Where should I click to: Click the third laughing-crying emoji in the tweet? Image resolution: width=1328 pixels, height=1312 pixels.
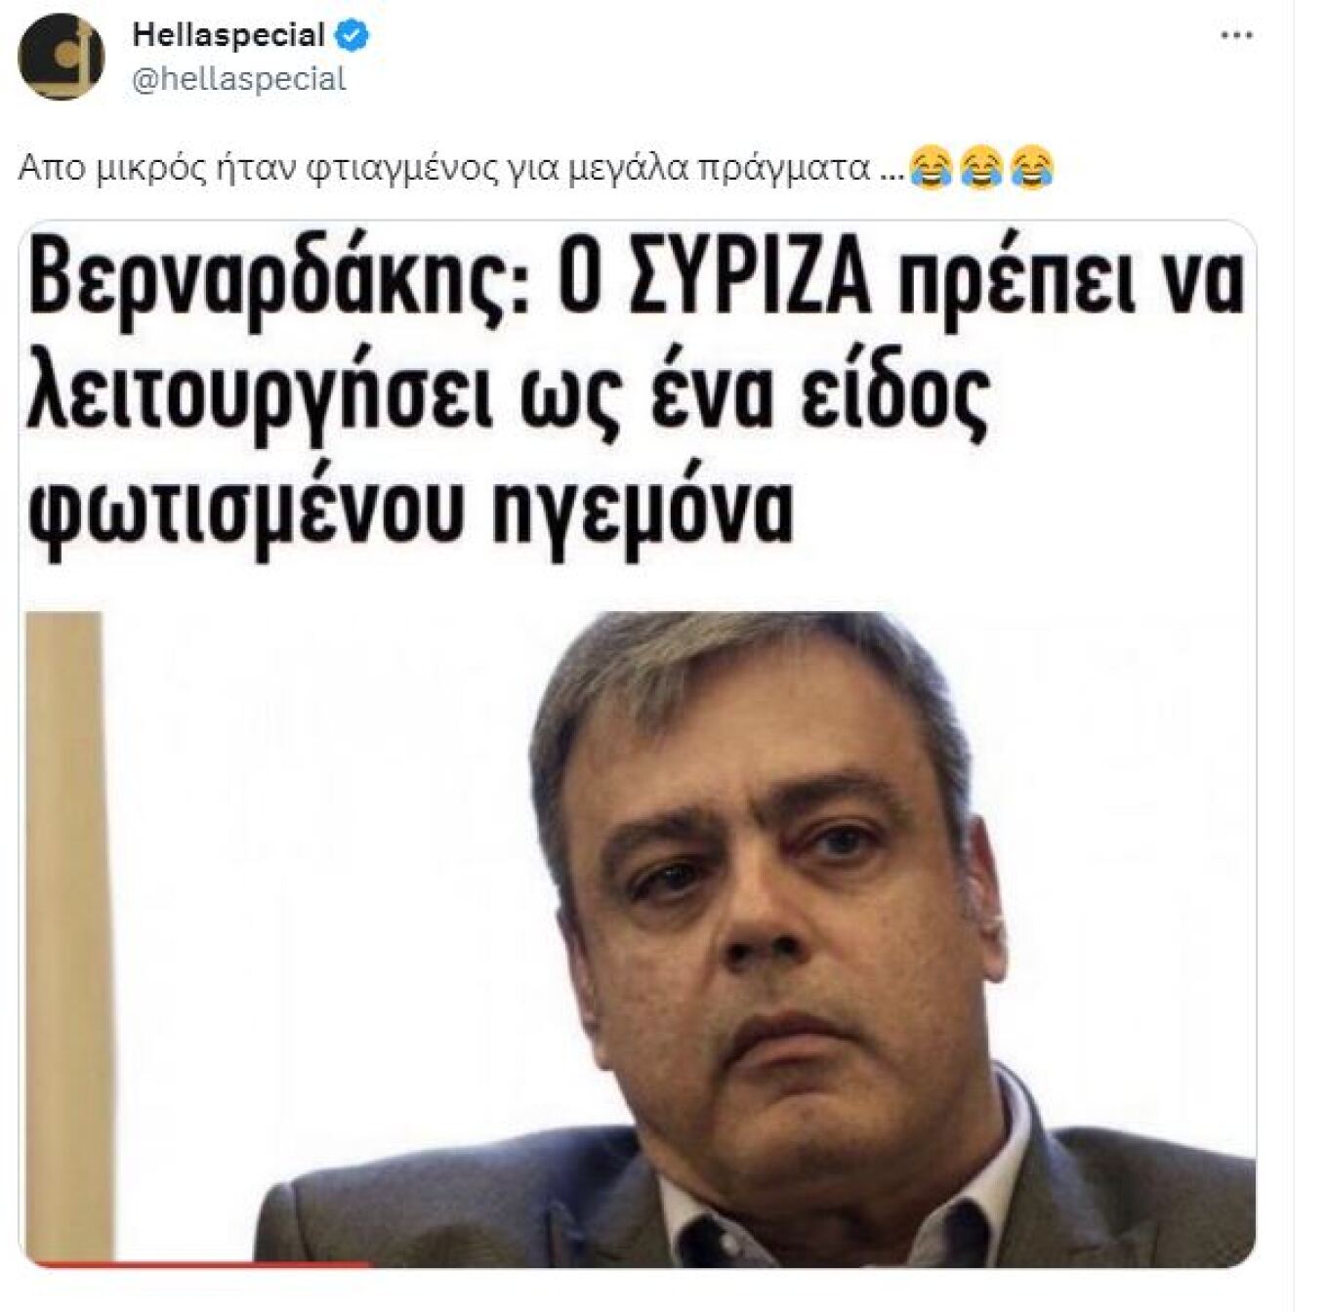(x=1033, y=169)
